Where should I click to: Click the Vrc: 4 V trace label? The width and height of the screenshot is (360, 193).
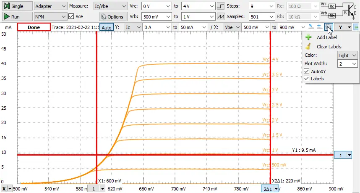(271, 59)
